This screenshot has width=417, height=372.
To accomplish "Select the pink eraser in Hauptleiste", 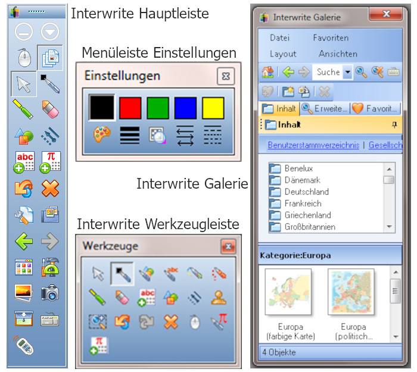I will [50, 109].
